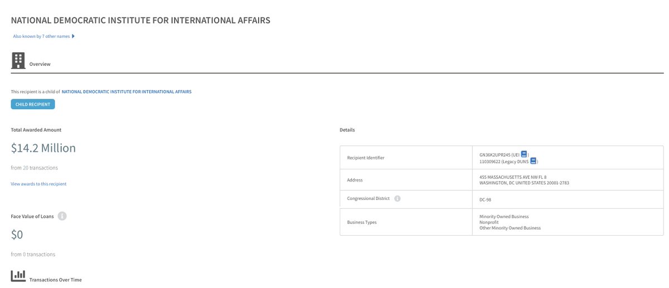Screen dimensions: 669x288
Task: Click the Congressional District info icon
Action: coord(397,198)
